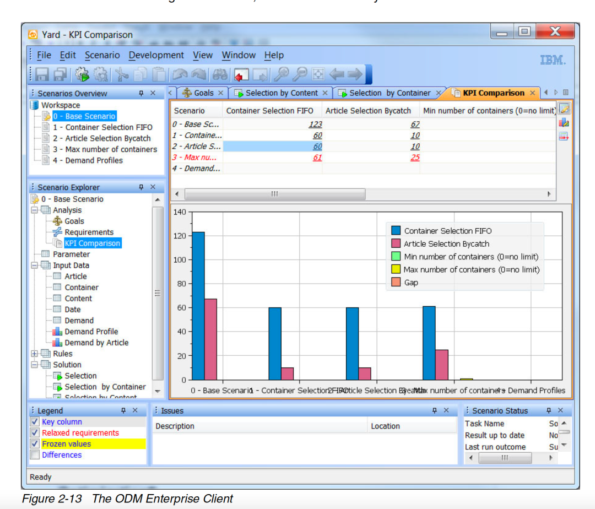Collapse the Input Data tree node
Image resolution: width=595 pixels, height=509 pixels.
[35, 266]
